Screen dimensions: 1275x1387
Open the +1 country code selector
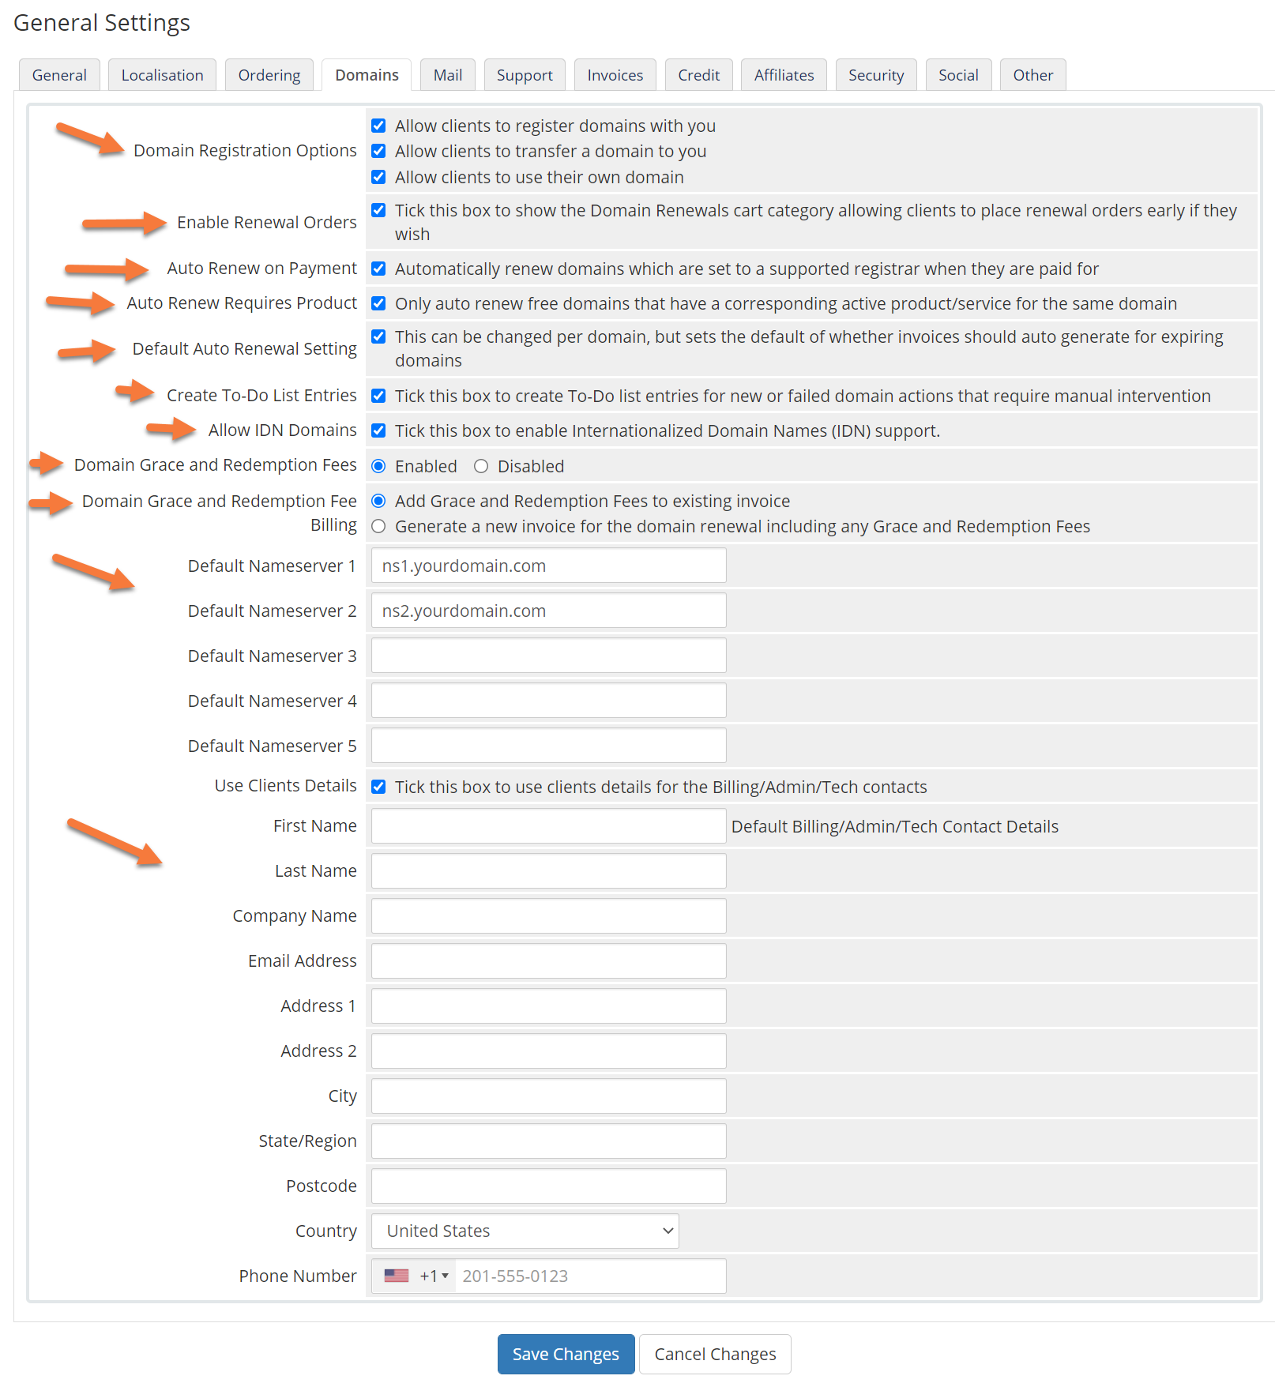click(x=434, y=1276)
